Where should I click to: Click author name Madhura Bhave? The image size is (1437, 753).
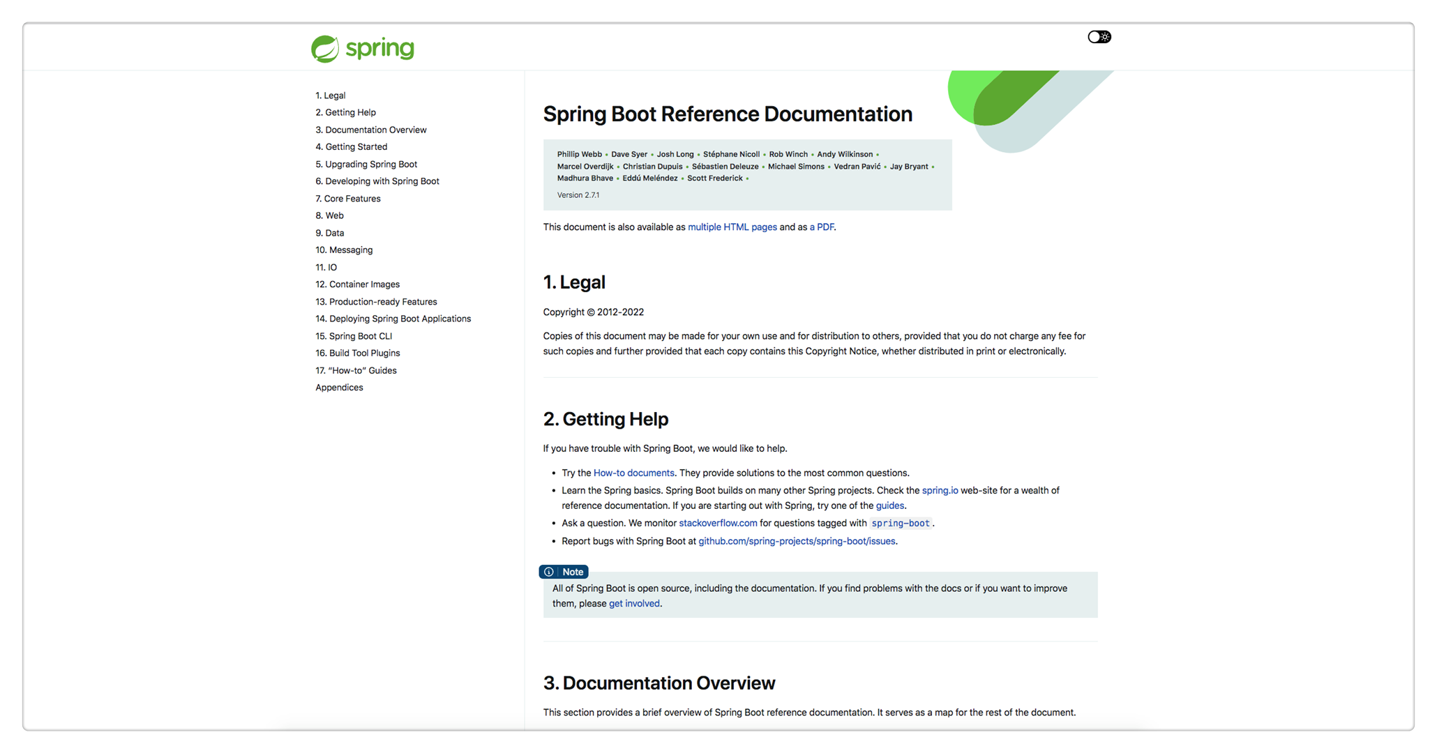coord(585,178)
